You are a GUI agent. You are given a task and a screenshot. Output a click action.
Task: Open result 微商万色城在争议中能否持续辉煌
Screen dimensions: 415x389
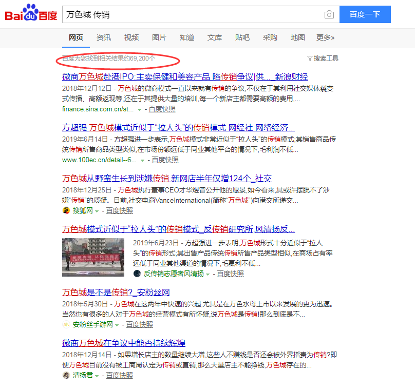point(124,343)
